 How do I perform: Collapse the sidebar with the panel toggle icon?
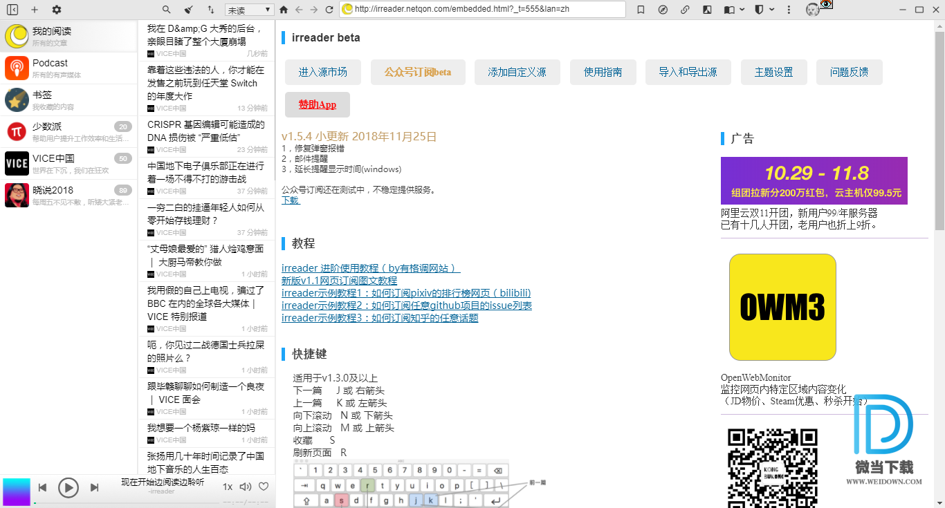[12, 10]
